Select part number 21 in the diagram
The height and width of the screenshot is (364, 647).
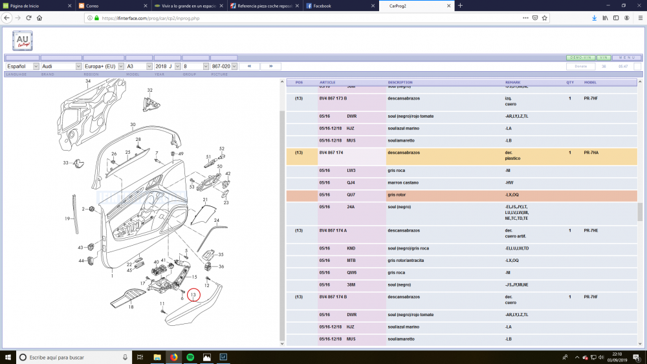205,200
